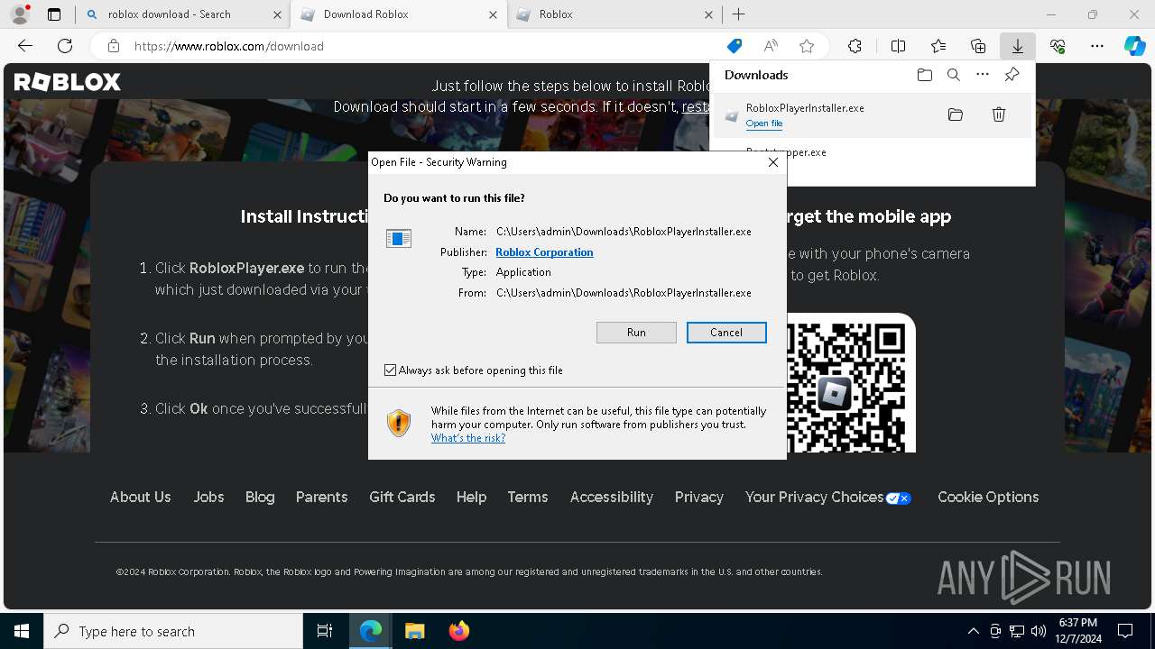
Task: Search downloads using the magnifier icon
Action: (954, 75)
